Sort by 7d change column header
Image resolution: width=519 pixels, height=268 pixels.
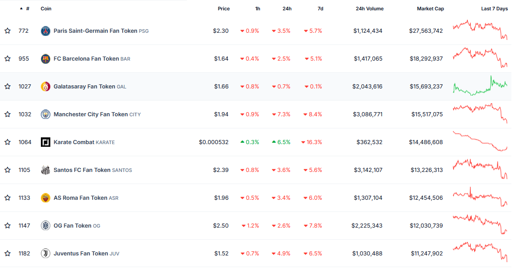(x=320, y=9)
